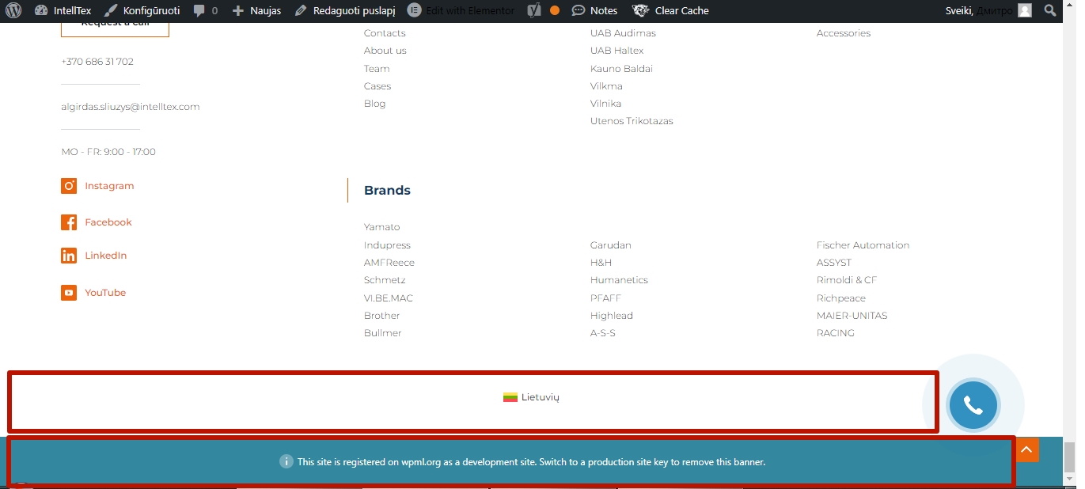Click the orange back-to-top arrow

[x=1026, y=450]
